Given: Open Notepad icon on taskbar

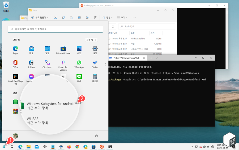Looking at the screenshot, I should pyautogui.click(x=53, y=147).
